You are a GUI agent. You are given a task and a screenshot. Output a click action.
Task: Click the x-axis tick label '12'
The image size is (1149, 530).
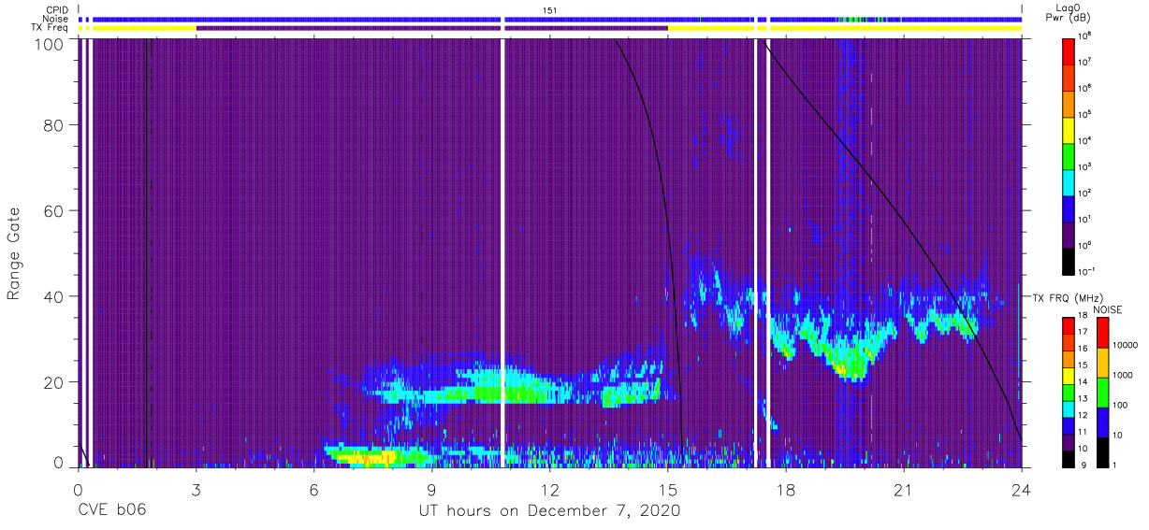point(549,490)
